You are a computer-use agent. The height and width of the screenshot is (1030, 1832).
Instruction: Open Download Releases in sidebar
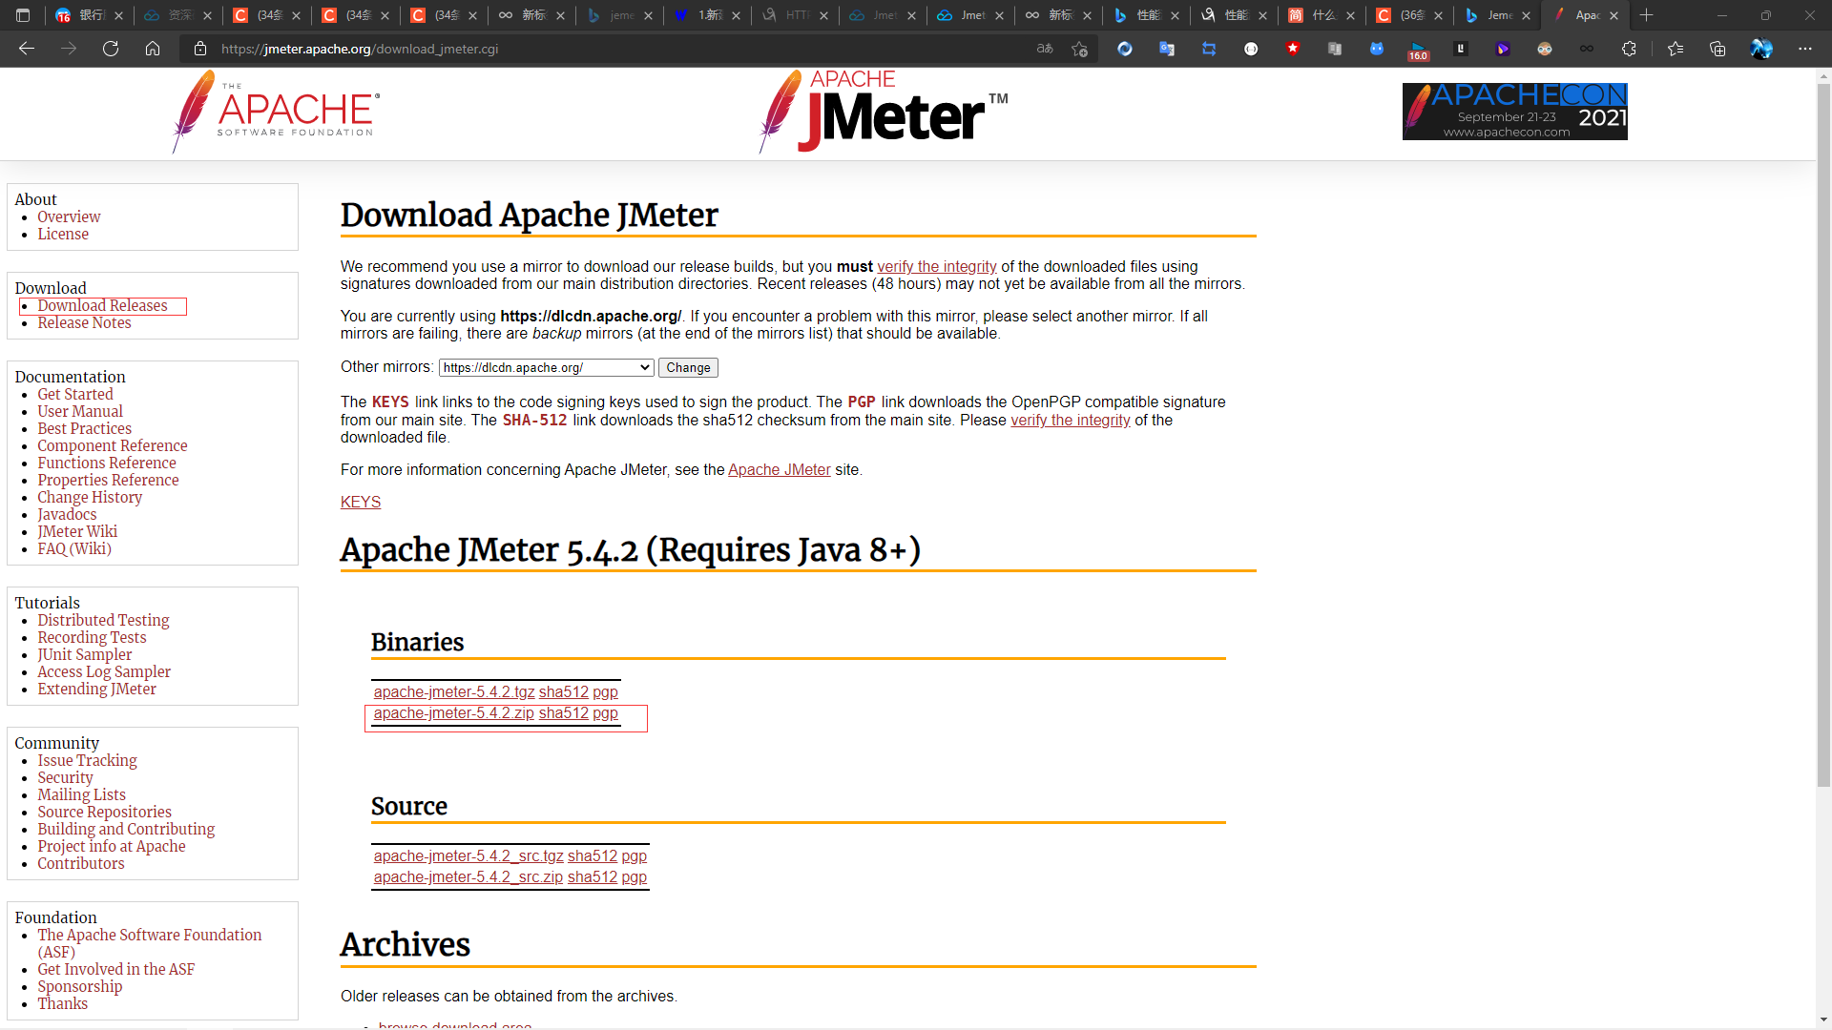click(x=102, y=306)
